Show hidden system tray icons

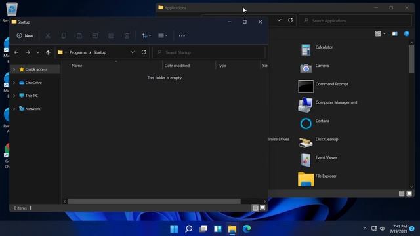365,229
